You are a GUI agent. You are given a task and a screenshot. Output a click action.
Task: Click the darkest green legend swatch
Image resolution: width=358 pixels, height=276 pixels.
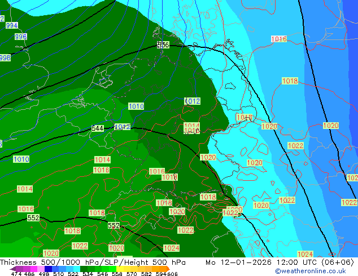coord(84,269)
